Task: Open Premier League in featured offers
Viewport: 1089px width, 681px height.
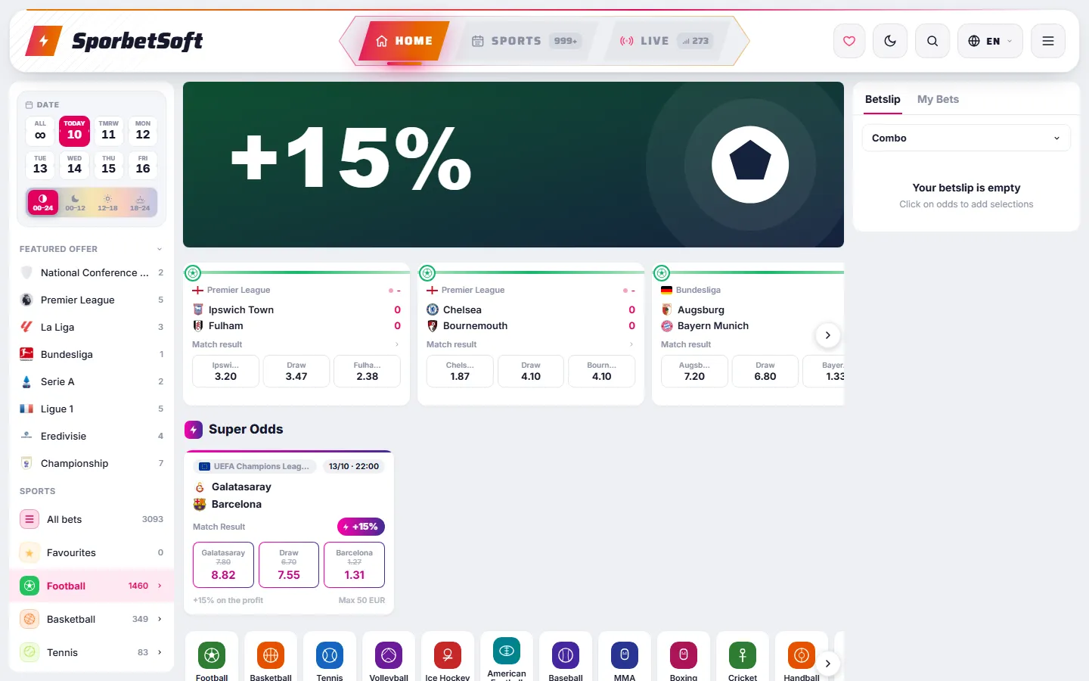Action: (x=92, y=300)
